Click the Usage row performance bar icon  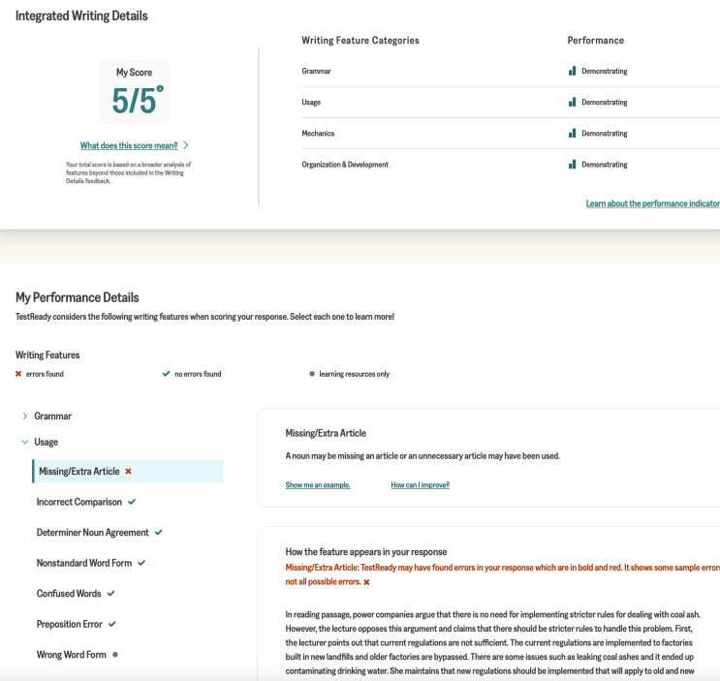point(572,102)
